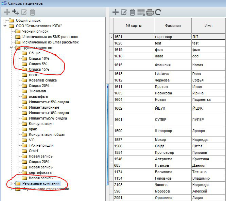Image resolution: width=226 pixels, height=201 pixels.
Task: Click the add group plus icon in left toolbar
Action: (x=6, y=13)
